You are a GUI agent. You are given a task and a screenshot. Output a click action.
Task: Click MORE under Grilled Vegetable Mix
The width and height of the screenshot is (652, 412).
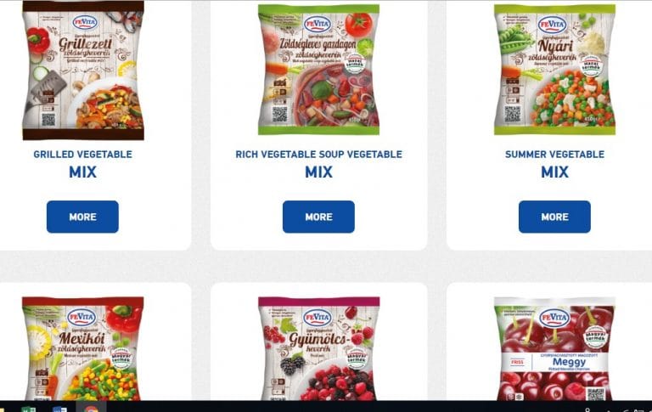(x=82, y=217)
